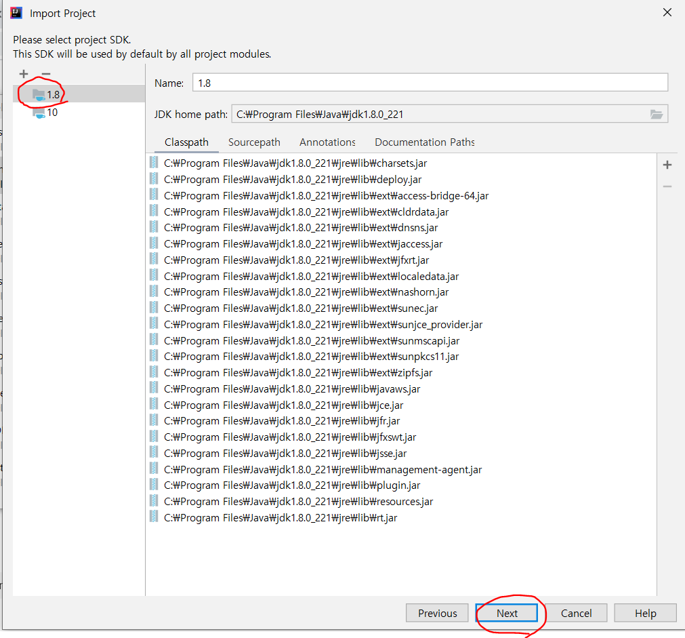The width and height of the screenshot is (685, 638).
Task: Click the Previous button
Action: point(437,613)
